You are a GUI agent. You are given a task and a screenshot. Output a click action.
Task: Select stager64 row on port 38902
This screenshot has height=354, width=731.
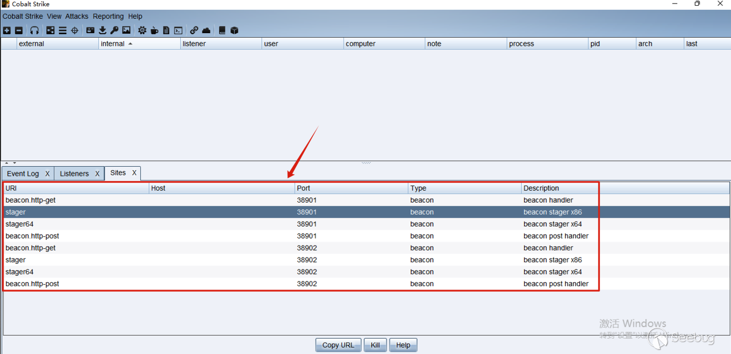[x=366, y=272]
